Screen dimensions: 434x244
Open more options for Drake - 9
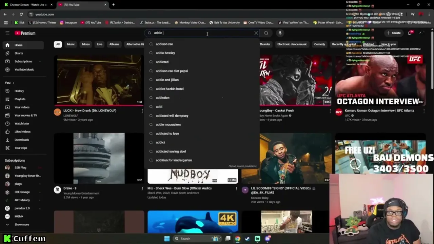pos(142,189)
